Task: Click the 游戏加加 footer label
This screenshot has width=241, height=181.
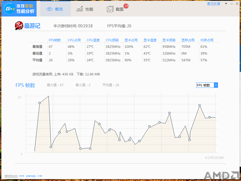Action: point(11,176)
